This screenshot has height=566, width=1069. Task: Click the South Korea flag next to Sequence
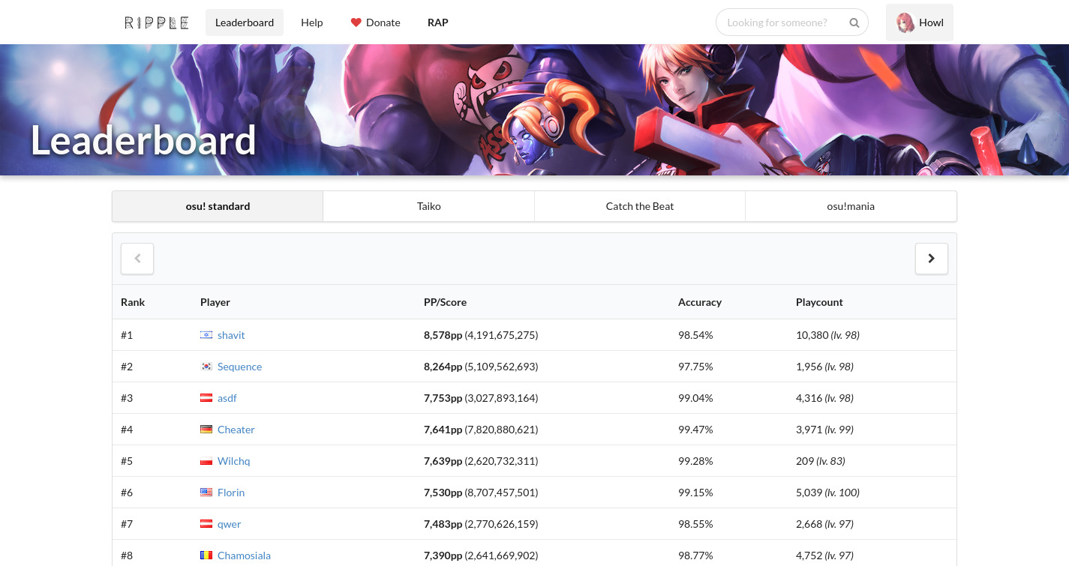[x=206, y=367]
